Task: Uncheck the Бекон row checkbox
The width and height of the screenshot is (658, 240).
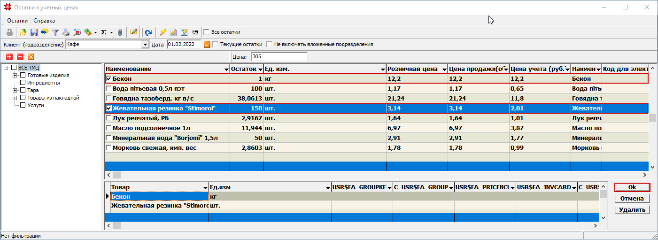Action: tap(109, 79)
